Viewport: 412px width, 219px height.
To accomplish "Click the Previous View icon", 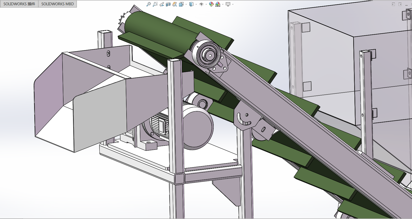I will click(x=162, y=4).
